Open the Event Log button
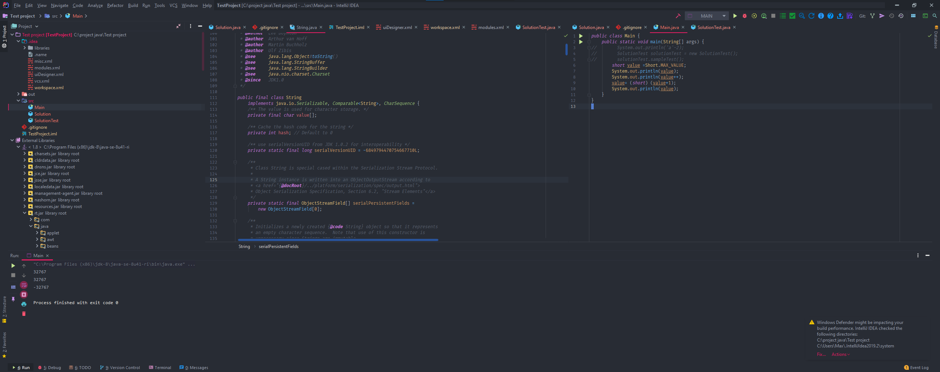This screenshot has width=940, height=372. click(x=916, y=368)
